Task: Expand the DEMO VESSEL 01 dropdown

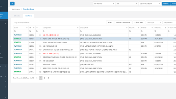Action: [x=150, y=4]
